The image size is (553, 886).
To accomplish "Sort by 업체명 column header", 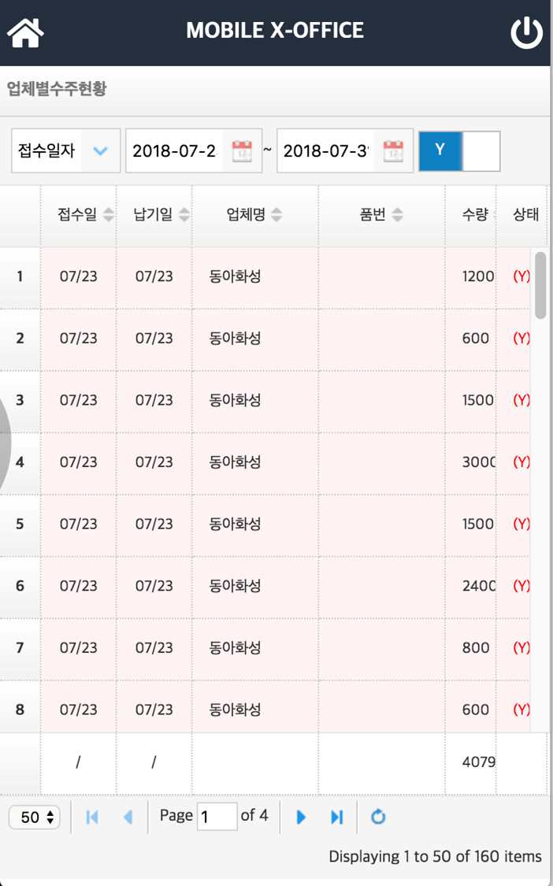I will coord(255,215).
